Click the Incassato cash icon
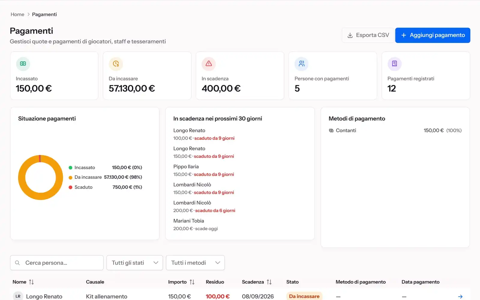Viewport: 480px width, 300px height. click(23, 64)
